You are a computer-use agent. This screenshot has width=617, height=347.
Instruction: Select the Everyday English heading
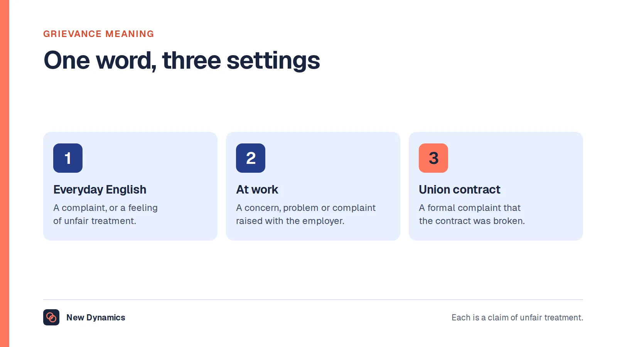(x=100, y=190)
